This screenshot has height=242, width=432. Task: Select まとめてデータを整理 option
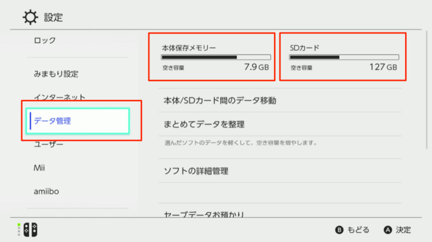(x=204, y=124)
